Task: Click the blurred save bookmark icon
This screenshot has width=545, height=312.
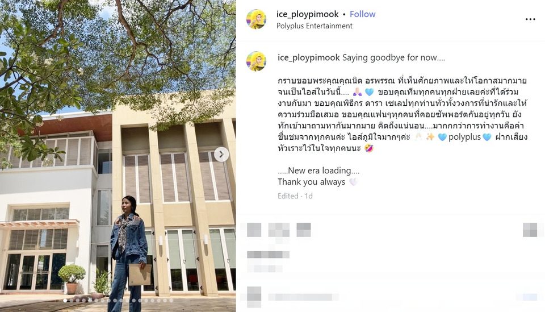Action: [x=530, y=230]
